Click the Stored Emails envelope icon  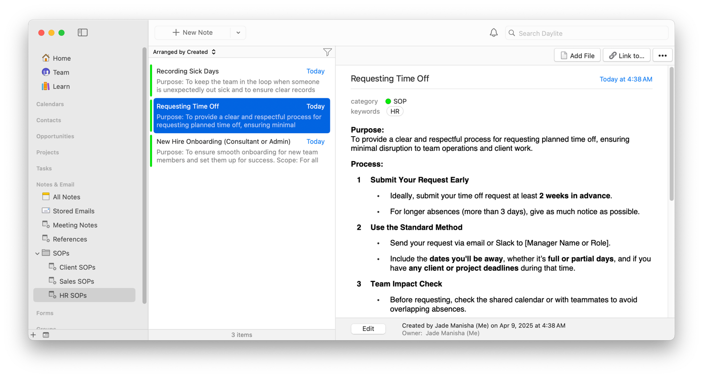click(46, 211)
